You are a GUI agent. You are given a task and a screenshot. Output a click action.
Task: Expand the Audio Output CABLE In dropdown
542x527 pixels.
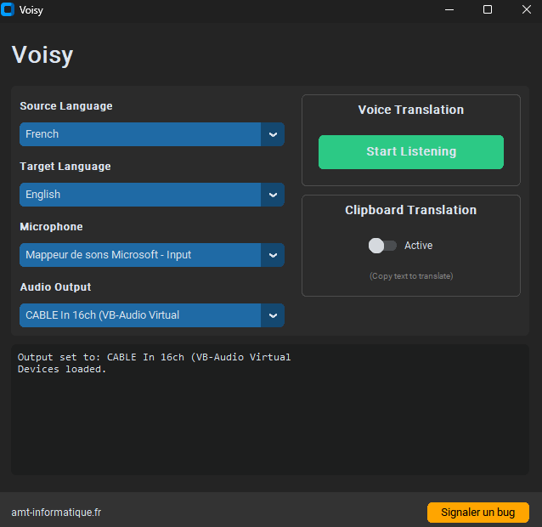pyautogui.click(x=152, y=315)
